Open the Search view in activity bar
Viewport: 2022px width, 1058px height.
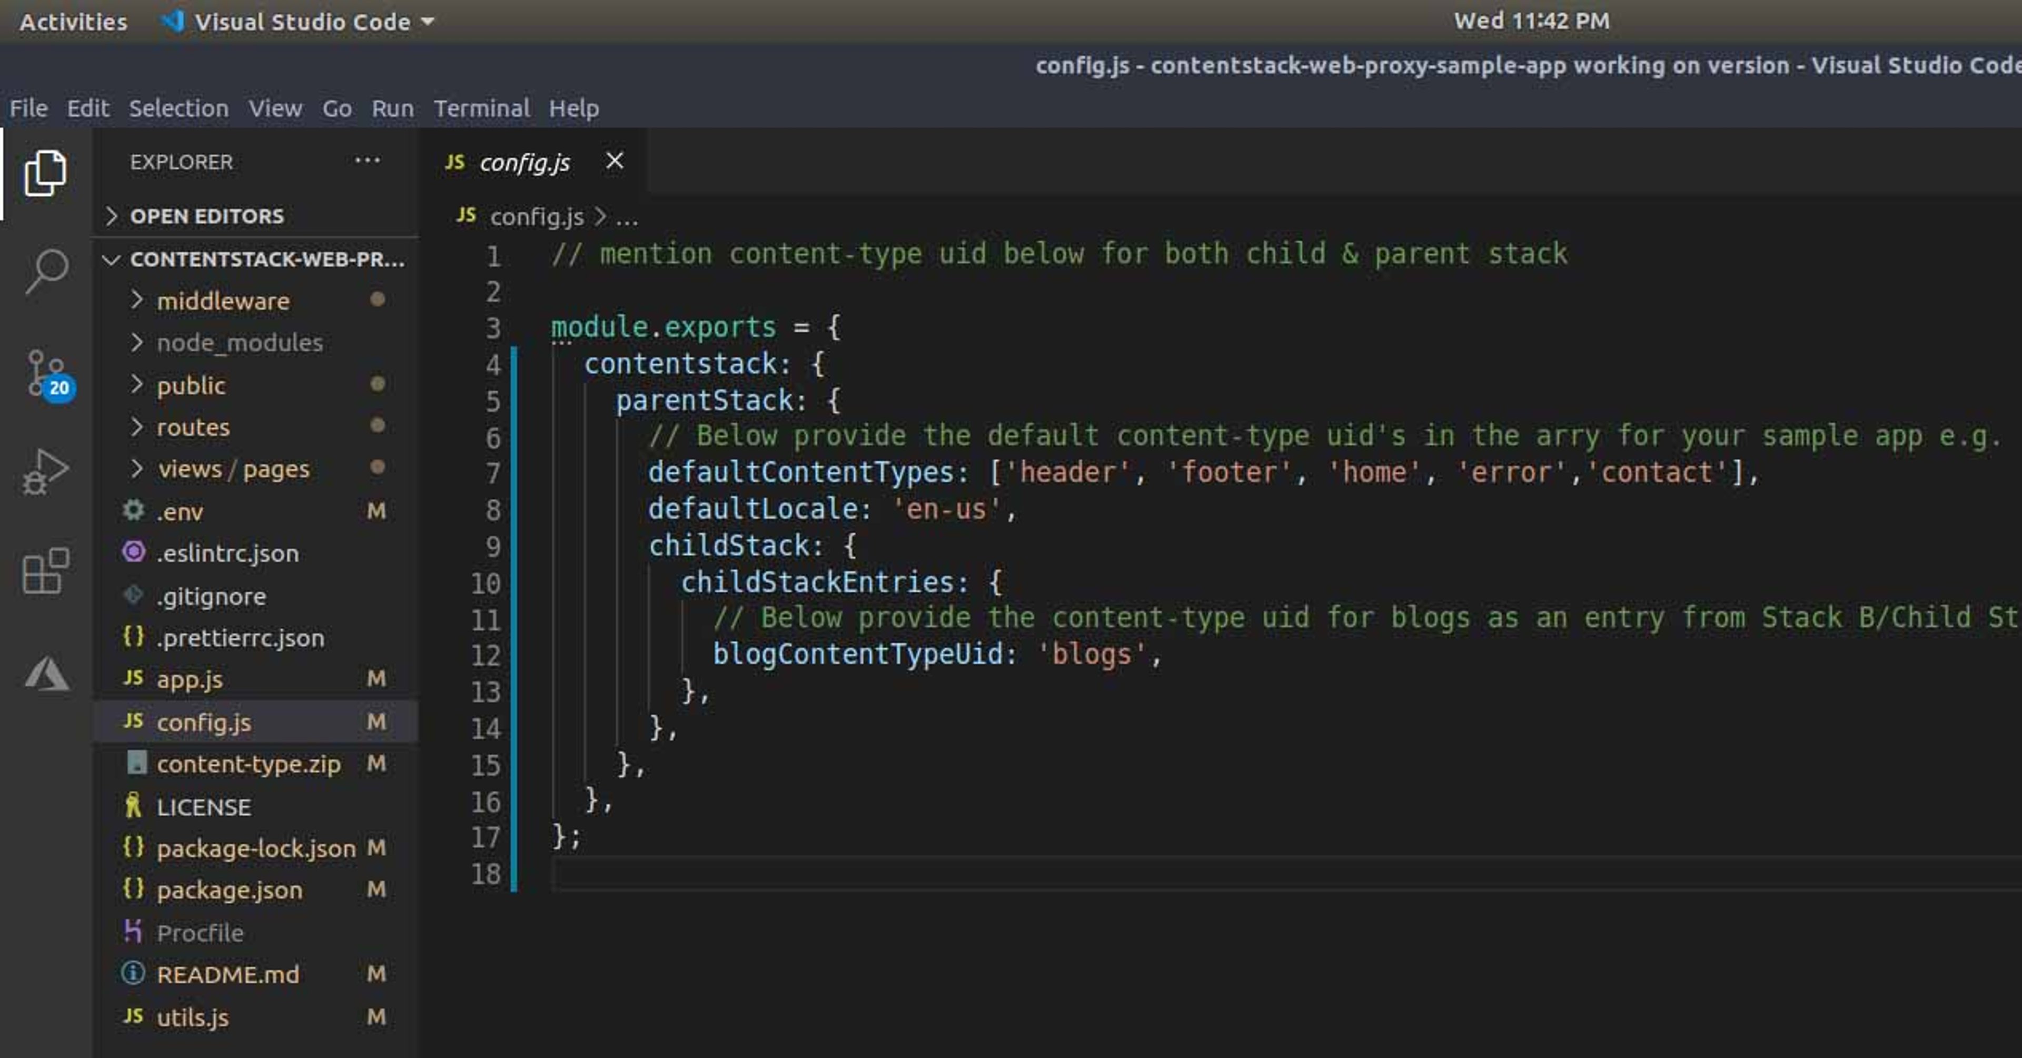point(47,272)
